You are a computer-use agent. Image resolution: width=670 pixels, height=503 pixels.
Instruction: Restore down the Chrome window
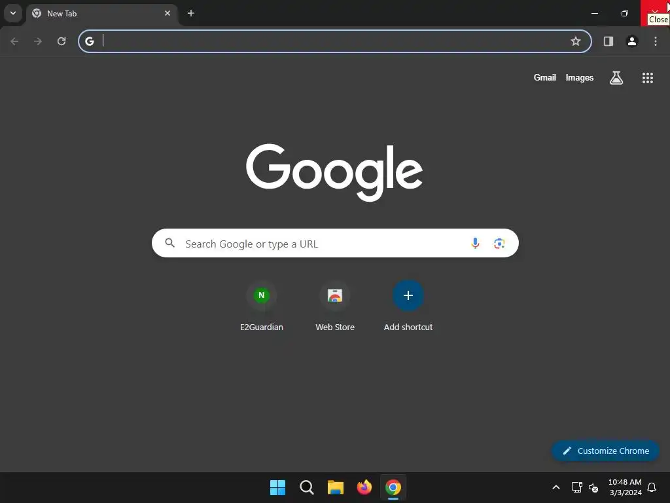click(x=625, y=13)
